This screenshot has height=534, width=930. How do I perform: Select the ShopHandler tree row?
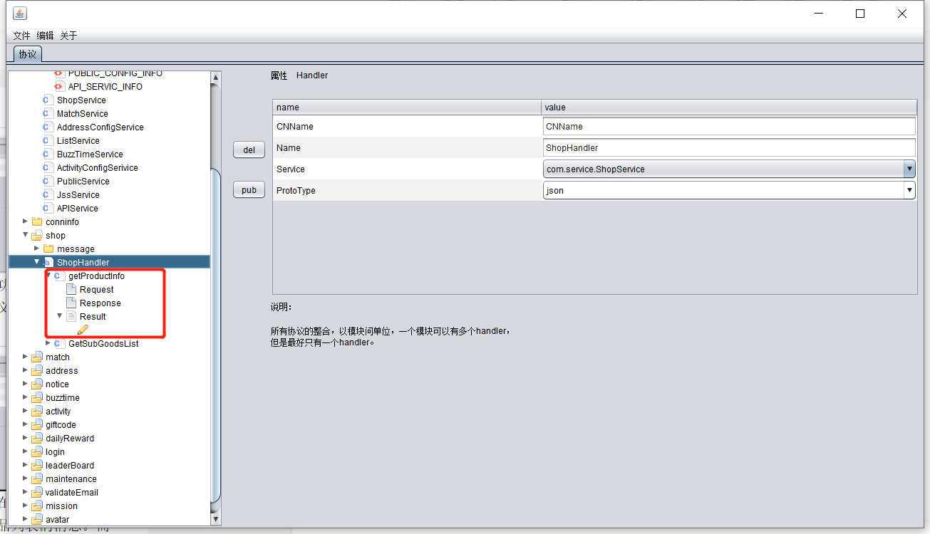(109, 263)
